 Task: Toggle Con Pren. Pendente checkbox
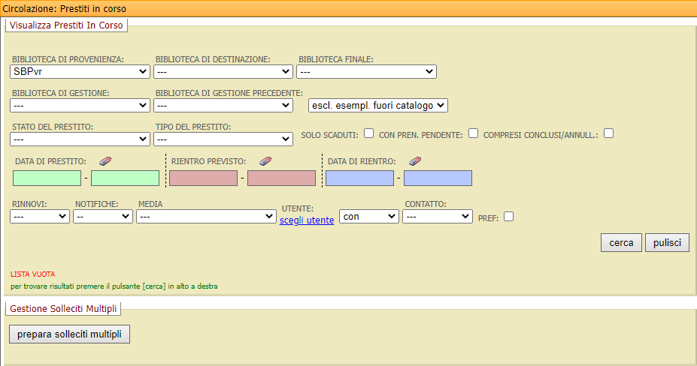473,133
